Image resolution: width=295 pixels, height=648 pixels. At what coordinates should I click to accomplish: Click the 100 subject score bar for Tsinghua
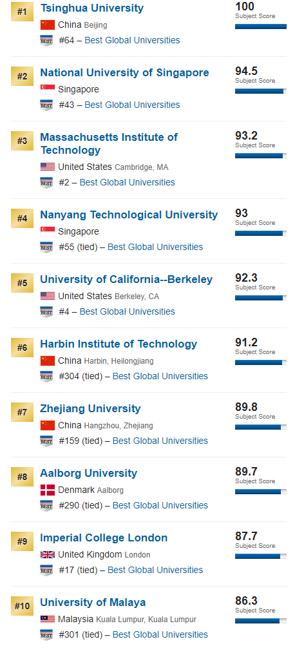pos(261,26)
